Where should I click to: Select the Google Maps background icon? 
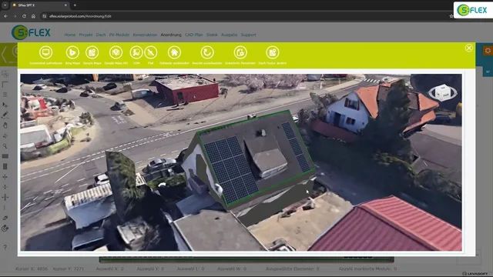click(x=92, y=52)
